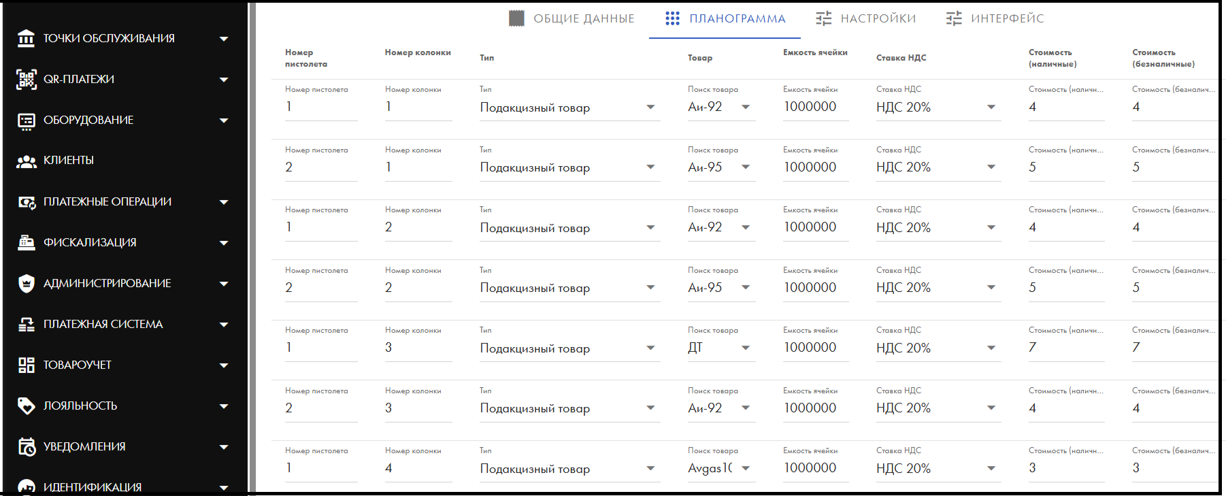Click the Ставка НДС column header
The width and height of the screenshot is (1226, 496).
pos(901,58)
